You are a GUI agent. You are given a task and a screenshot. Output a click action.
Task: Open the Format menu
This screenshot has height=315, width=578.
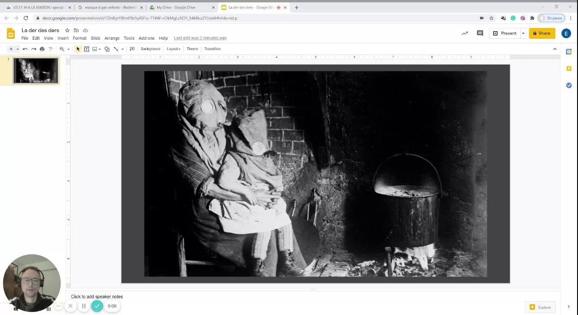click(79, 38)
